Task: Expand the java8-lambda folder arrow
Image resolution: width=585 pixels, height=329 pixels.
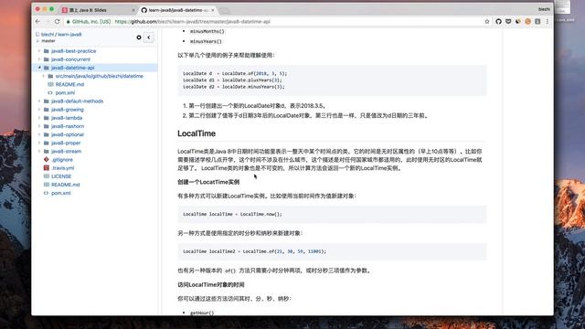Action: [39, 118]
